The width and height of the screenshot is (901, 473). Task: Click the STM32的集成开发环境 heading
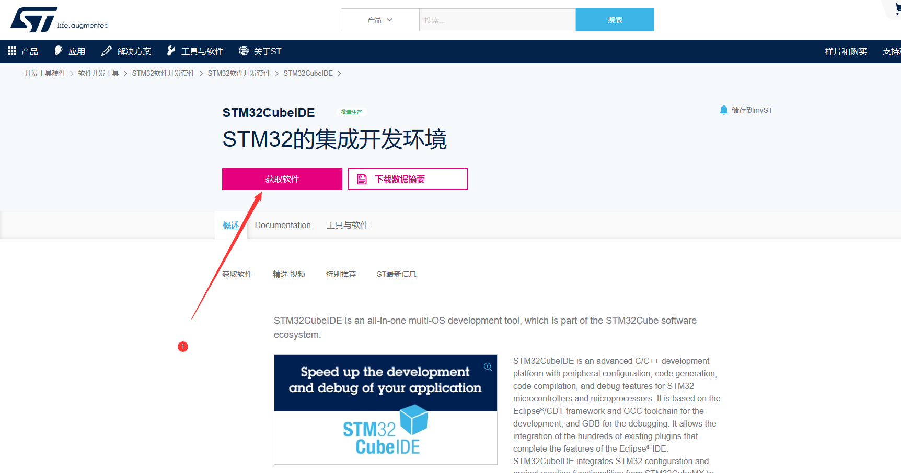coord(334,139)
